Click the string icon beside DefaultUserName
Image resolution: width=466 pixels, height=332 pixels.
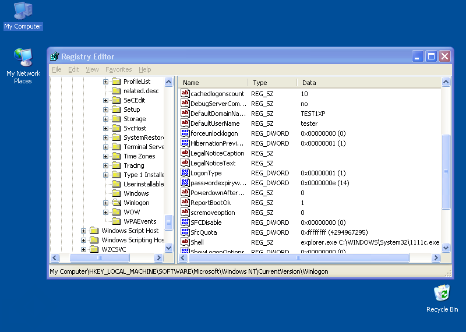pos(185,123)
